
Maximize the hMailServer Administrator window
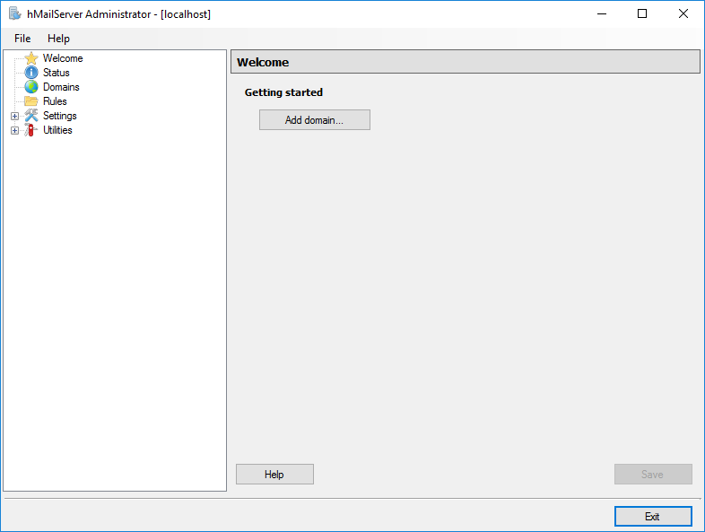tap(642, 14)
